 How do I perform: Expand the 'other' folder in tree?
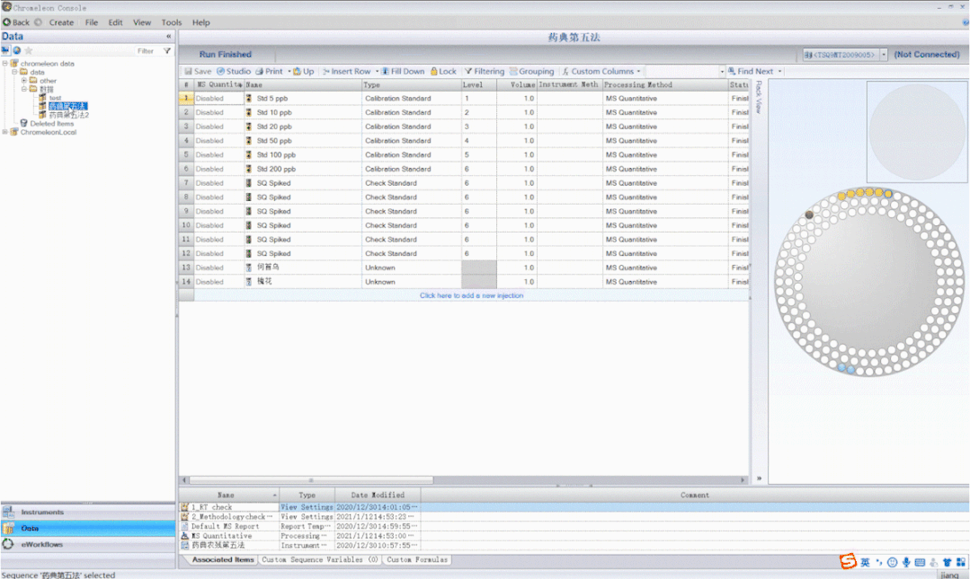click(24, 81)
